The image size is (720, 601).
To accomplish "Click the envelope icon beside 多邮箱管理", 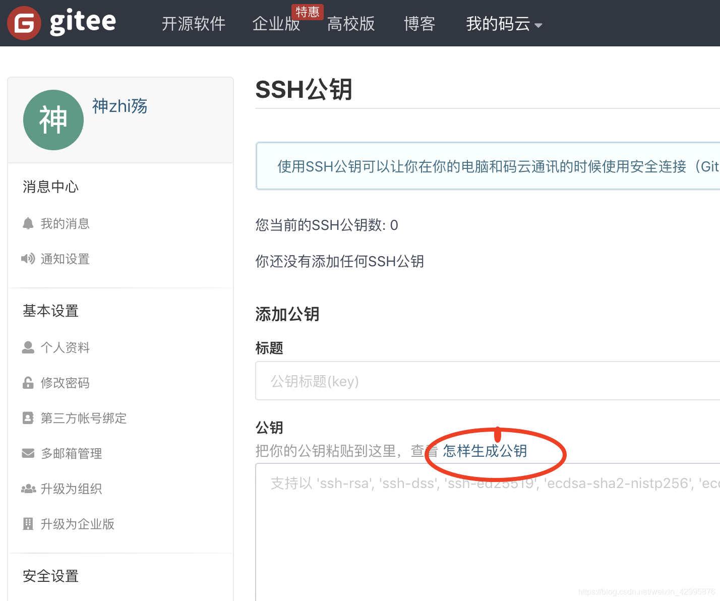I will point(28,453).
